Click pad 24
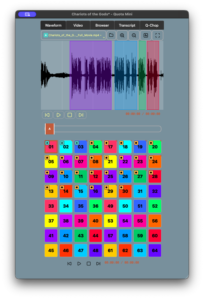The height and width of the screenshot is (299, 204). pos(155,162)
